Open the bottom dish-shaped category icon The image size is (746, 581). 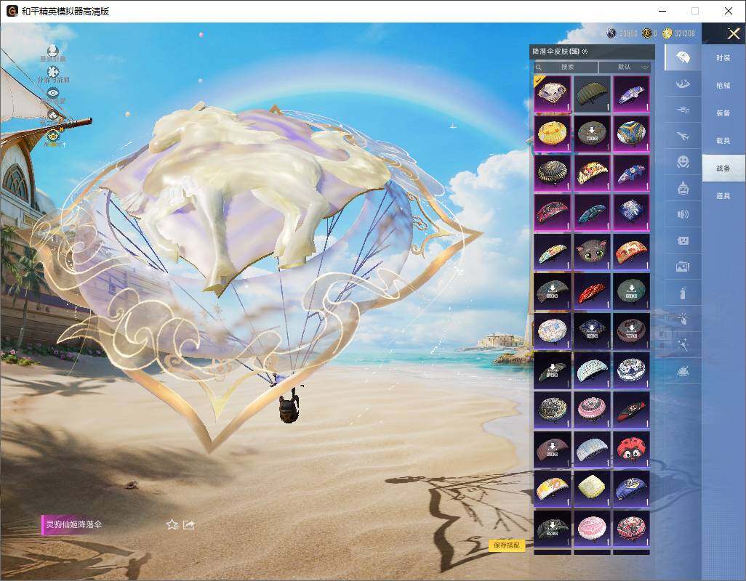click(x=683, y=371)
